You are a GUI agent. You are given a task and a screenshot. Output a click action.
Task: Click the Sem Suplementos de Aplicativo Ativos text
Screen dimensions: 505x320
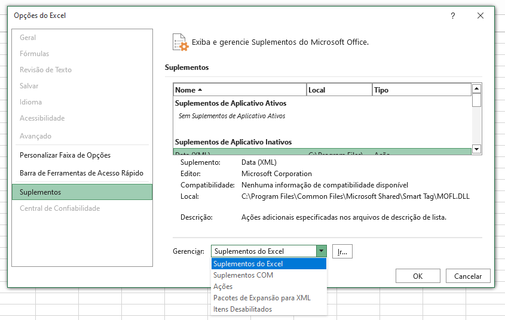coord(232,116)
